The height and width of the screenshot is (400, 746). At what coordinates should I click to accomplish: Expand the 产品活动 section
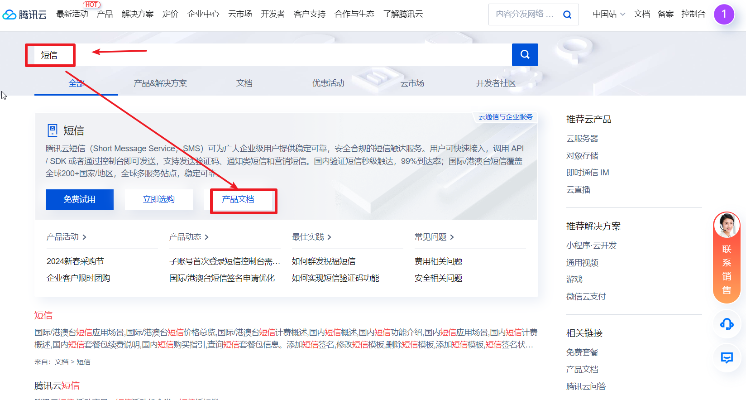(x=67, y=237)
